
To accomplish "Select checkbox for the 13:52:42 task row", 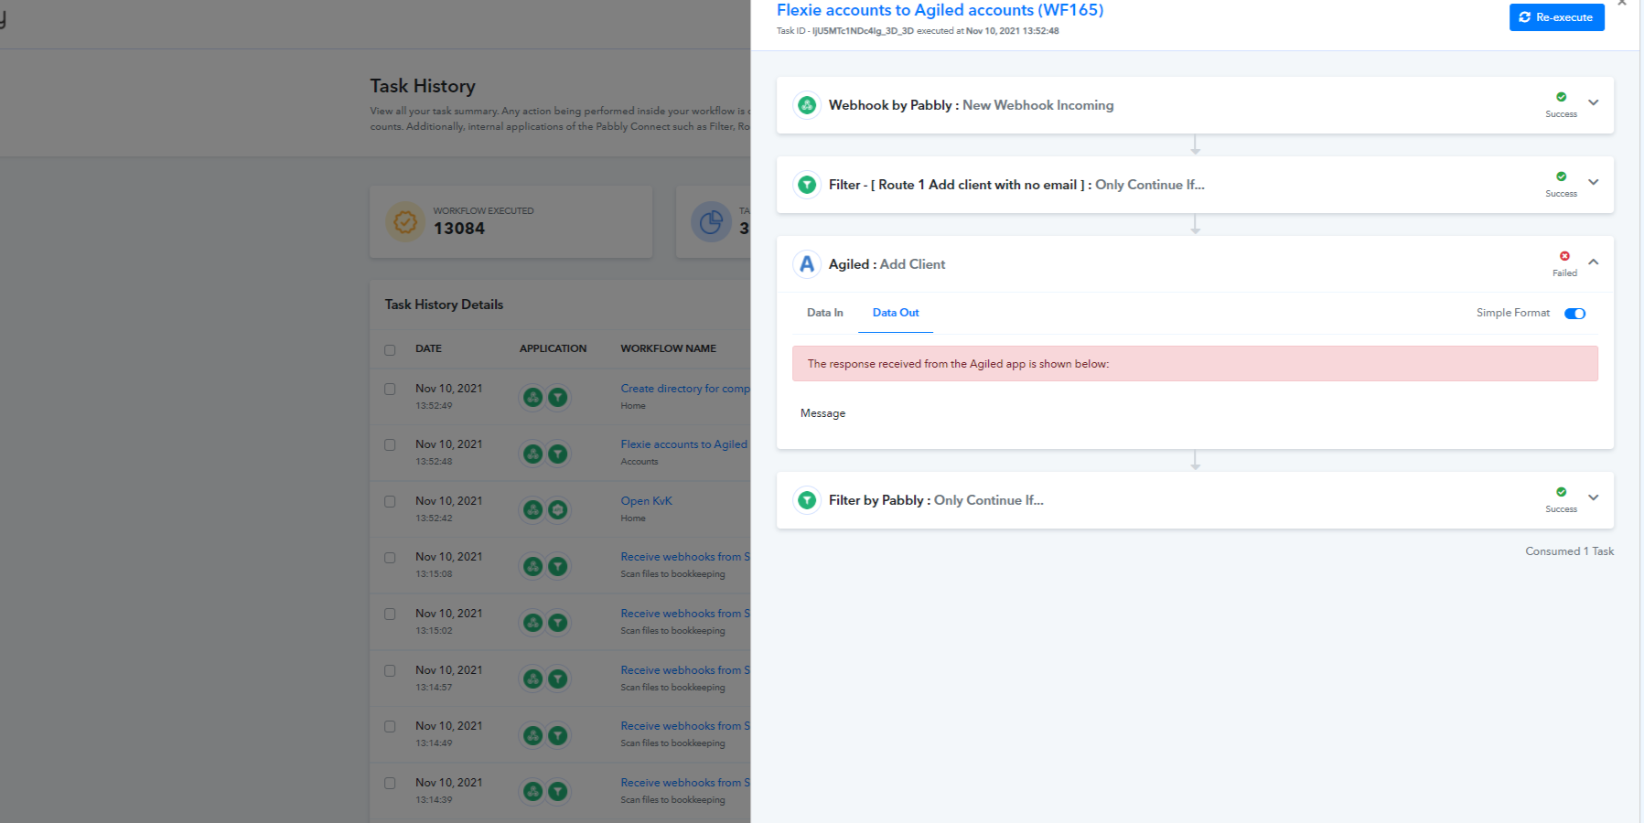I will click(390, 501).
